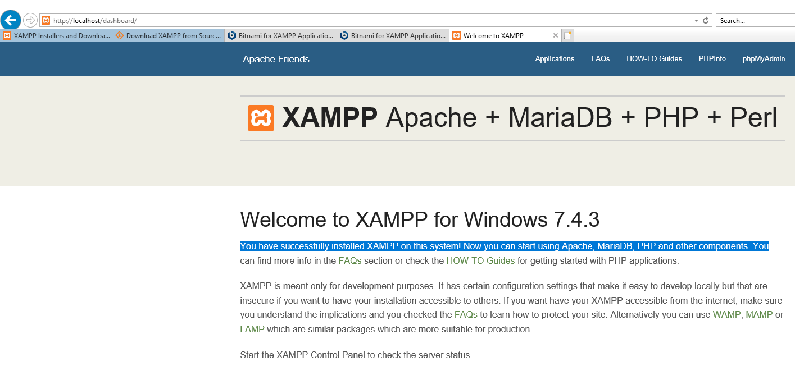Image resolution: width=795 pixels, height=366 pixels.
Task: Click the XAMPP Apache + MariaDB heading
Action: 530,117
